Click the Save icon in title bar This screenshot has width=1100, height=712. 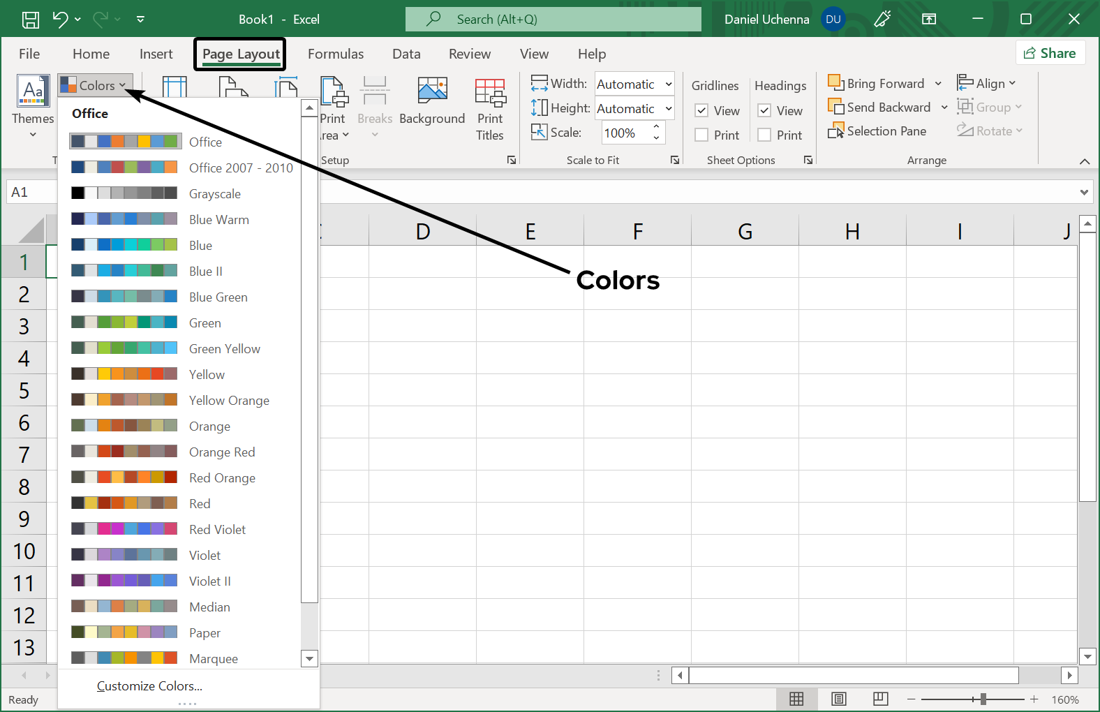point(31,20)
